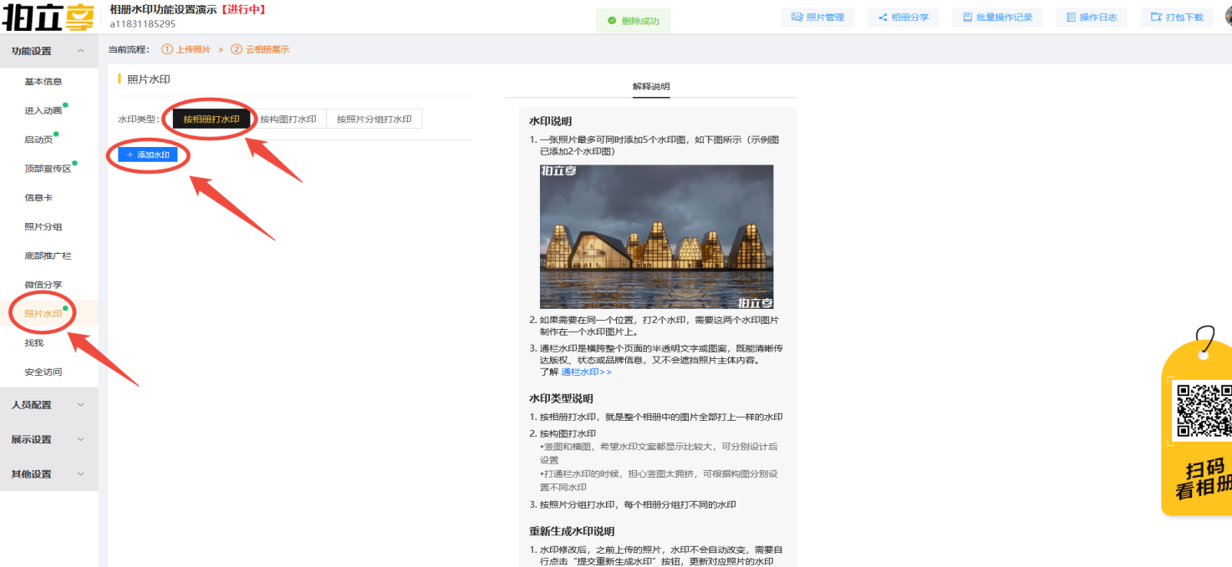Open 照片水印 in the sidebar
Viewport: 1232px width, 567px height.
pyautogui.click(x=43, y=314)
